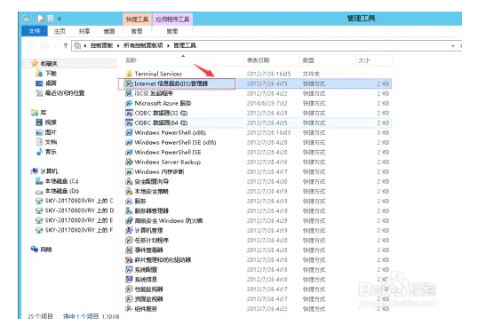This screenshot has width=486, height=333.
Task: Click the Windows PowerShell ISE file name
Action: tap(168, 153)
